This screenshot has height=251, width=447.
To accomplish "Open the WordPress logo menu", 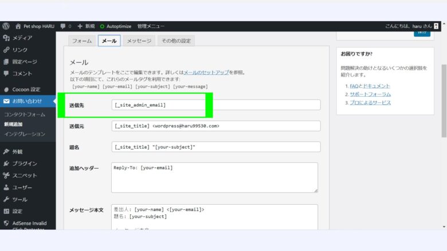I will 6,26.
